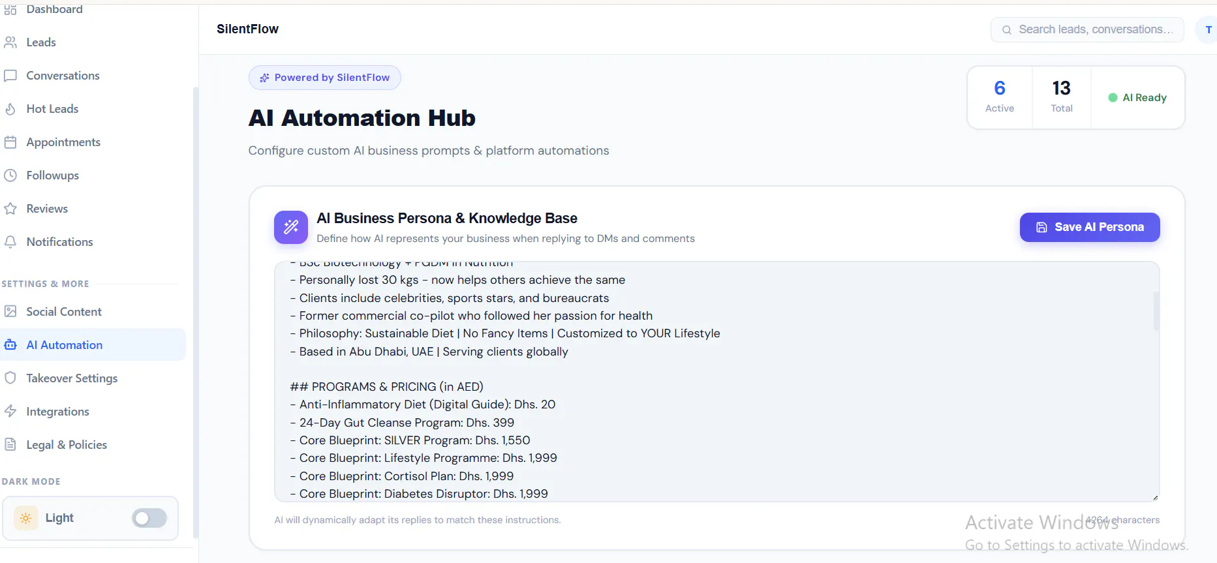Click the SilentFlow brand title
The width and height of the screenshot is (1217, 563).
(247, 29)
